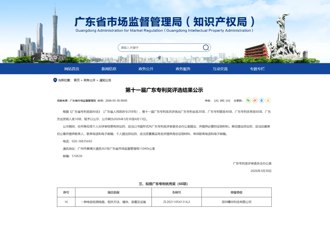
Task: Click 政务公开 breadcrumb link
Action: point(89,80)
